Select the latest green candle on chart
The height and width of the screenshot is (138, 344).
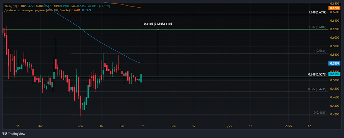(141, 78)
